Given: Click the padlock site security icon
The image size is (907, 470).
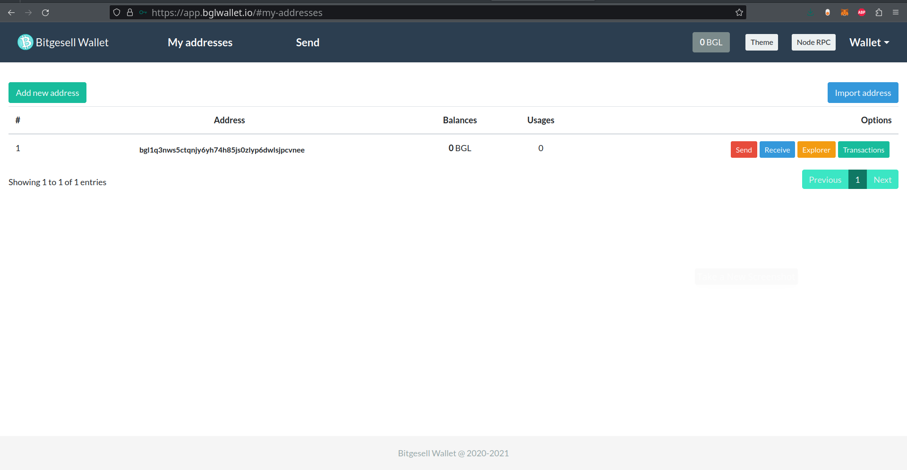Looking at the screenshot, I should 130,13.
